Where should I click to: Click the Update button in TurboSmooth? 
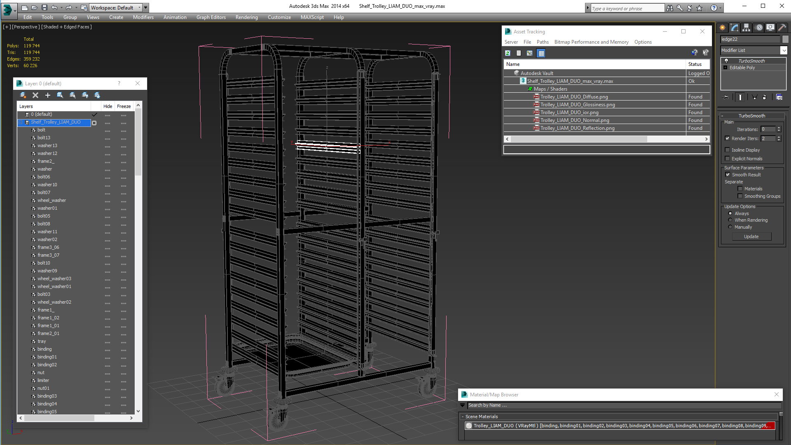coord(751,237)
